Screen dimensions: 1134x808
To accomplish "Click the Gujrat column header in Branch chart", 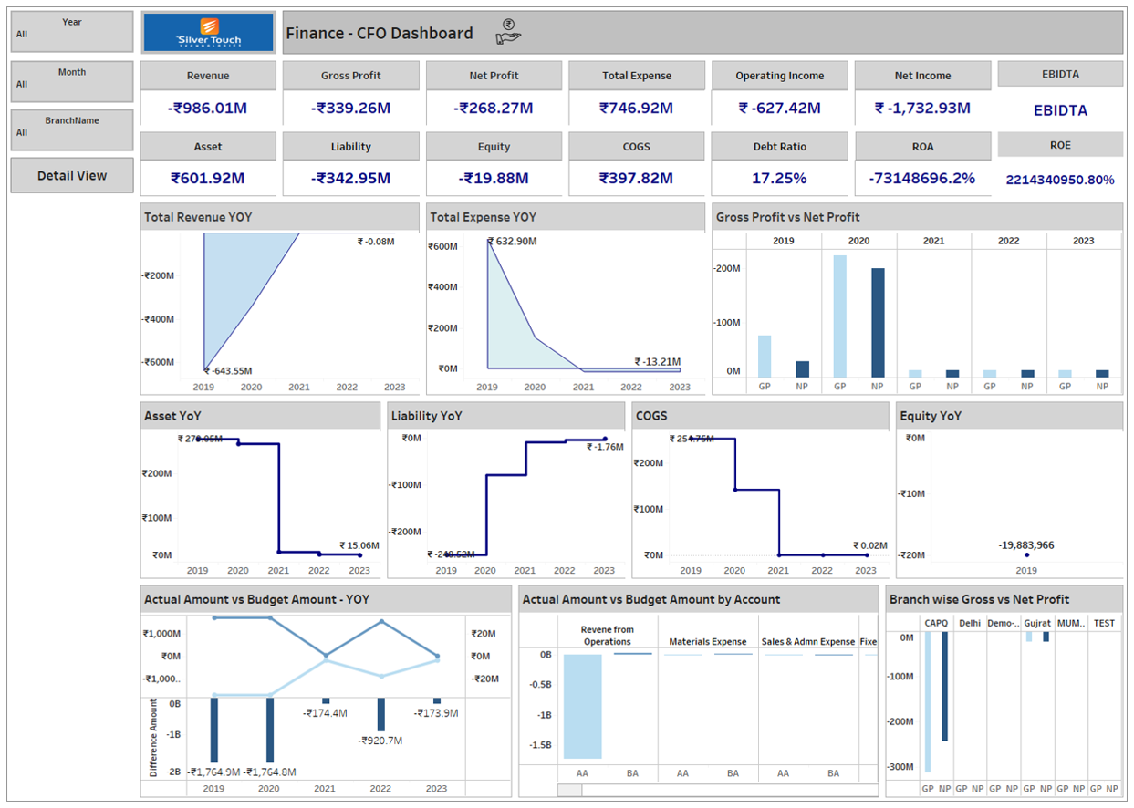I will pyautogui.click(x=1037, y=624).
